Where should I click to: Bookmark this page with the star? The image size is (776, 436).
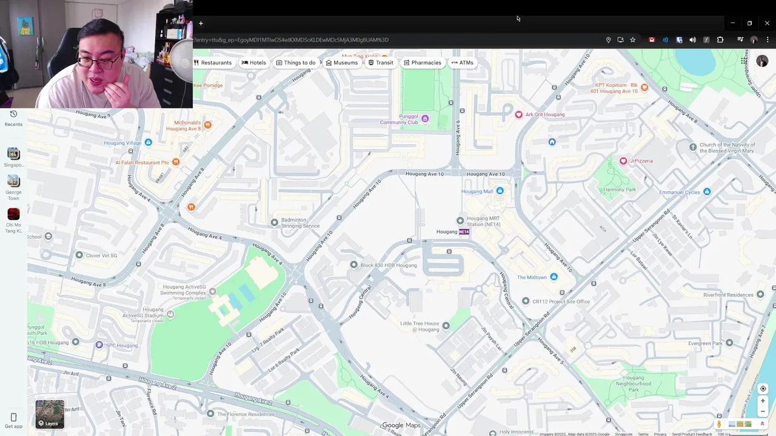[632, 40]
